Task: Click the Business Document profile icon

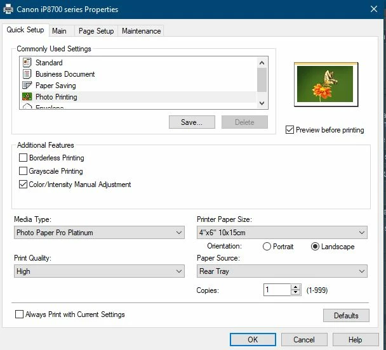Action: pos(27,74)
